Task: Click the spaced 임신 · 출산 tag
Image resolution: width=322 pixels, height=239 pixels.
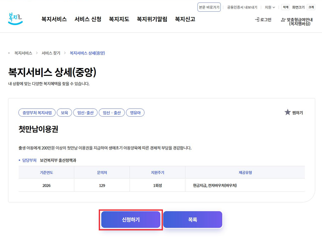Action: click(112, 113)
